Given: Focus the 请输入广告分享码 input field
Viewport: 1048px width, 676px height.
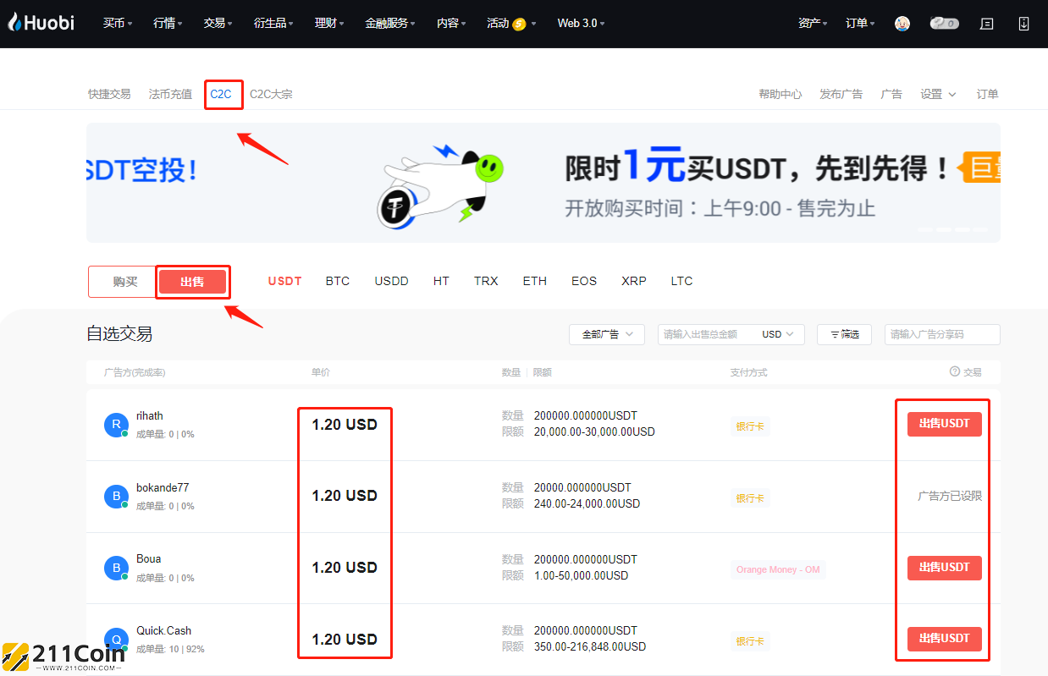Looking at the screenshot, I should [942, 334].
